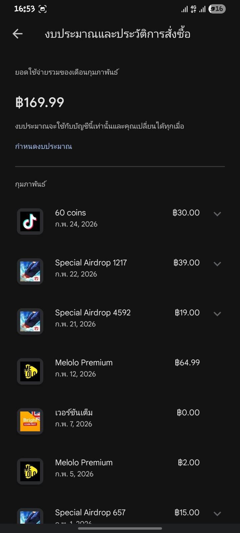
Task: Tap the Free Fire icon beside Special Airdrop 1217
Action: tap(30, 271)
